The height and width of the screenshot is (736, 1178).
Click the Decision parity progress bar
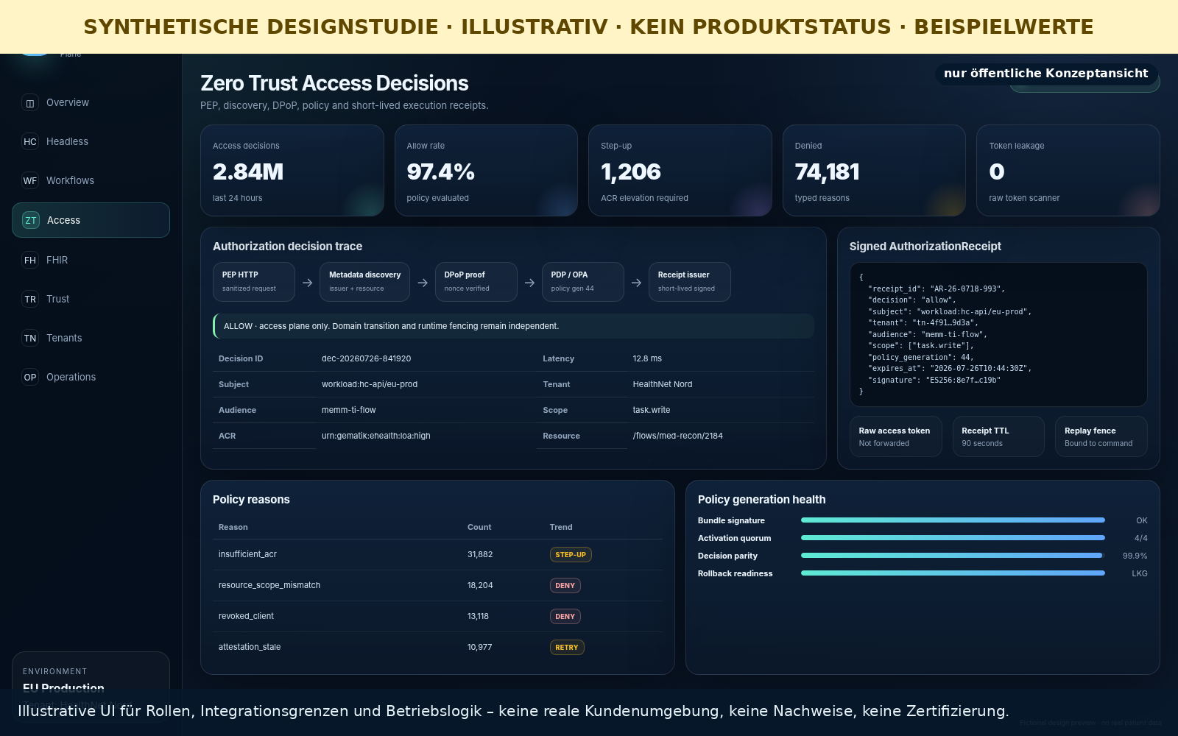[953, 556]
